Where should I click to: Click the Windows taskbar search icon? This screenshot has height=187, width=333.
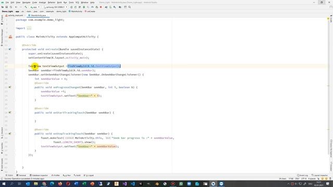click(x=11, y=184)
